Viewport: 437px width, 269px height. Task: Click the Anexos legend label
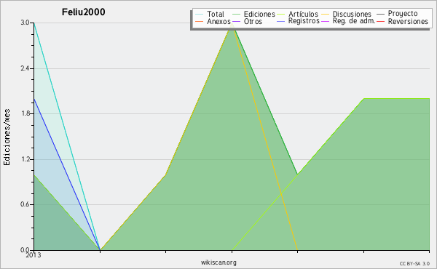pos(219,21)
